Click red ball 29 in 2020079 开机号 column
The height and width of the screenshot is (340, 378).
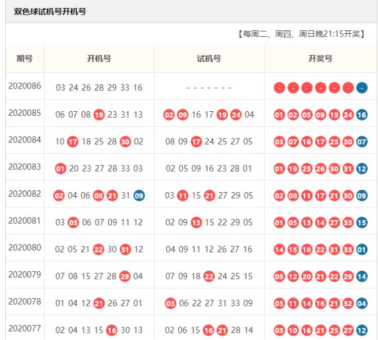(x=124, y=276)
